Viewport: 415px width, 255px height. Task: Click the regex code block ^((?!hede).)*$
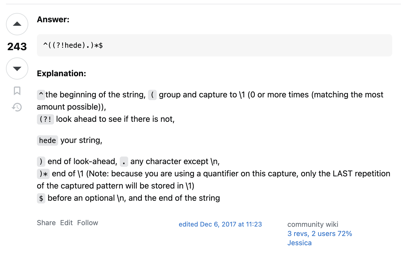click(x=73, y=45)
